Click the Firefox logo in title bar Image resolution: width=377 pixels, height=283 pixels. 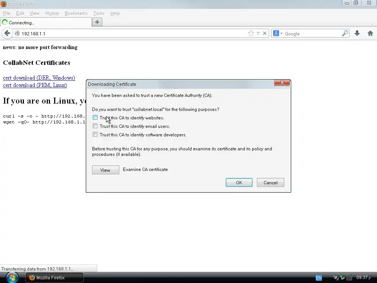tap(3, 4)
